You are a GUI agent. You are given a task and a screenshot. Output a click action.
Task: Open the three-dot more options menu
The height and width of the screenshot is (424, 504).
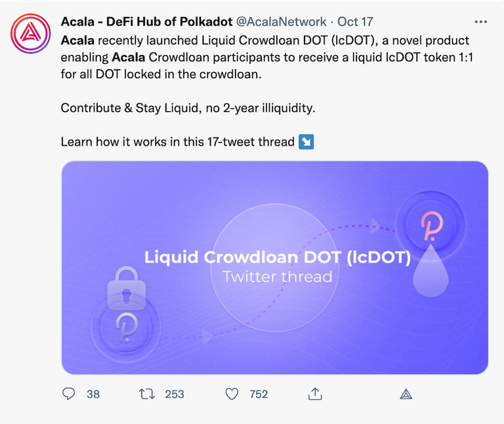(x=480, y=22)
